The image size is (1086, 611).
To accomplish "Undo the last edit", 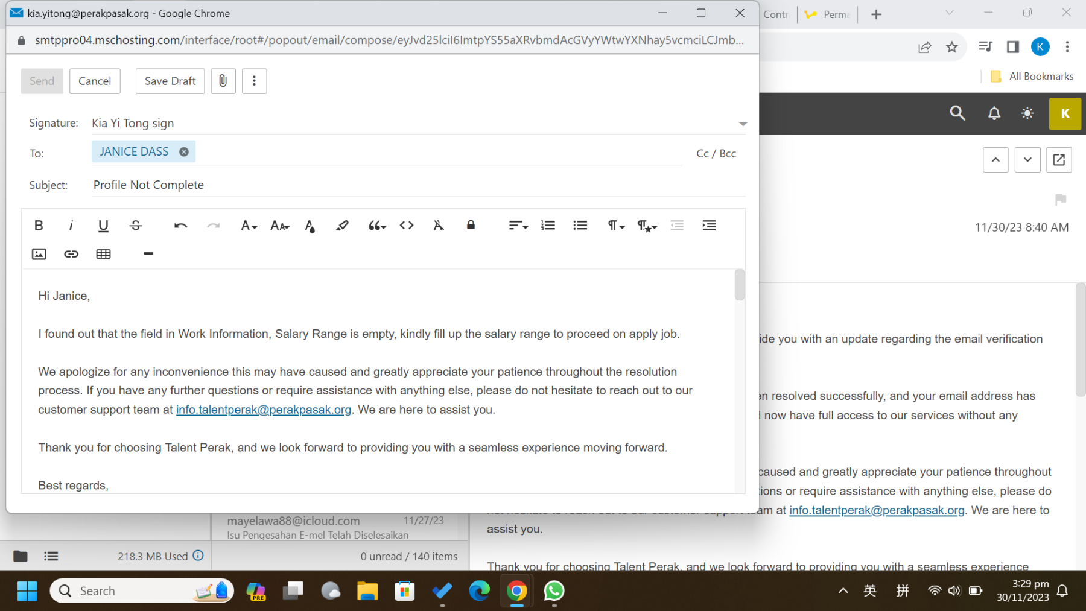I will [180, 226].
